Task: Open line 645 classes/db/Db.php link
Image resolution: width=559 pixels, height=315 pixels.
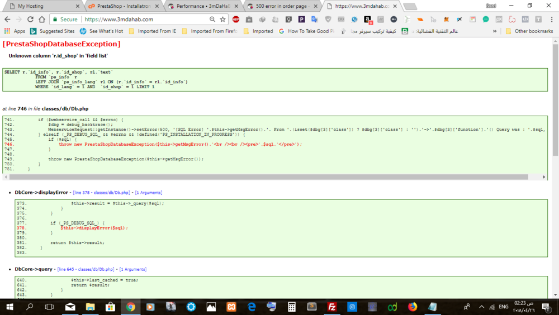Action: point(86,269)
